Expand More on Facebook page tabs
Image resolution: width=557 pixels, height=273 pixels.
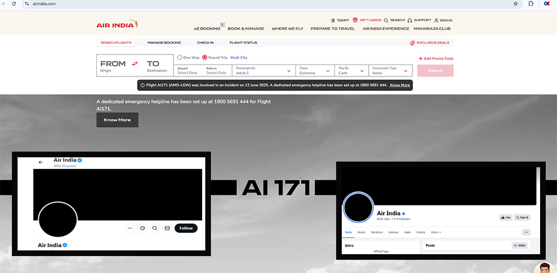436,232
